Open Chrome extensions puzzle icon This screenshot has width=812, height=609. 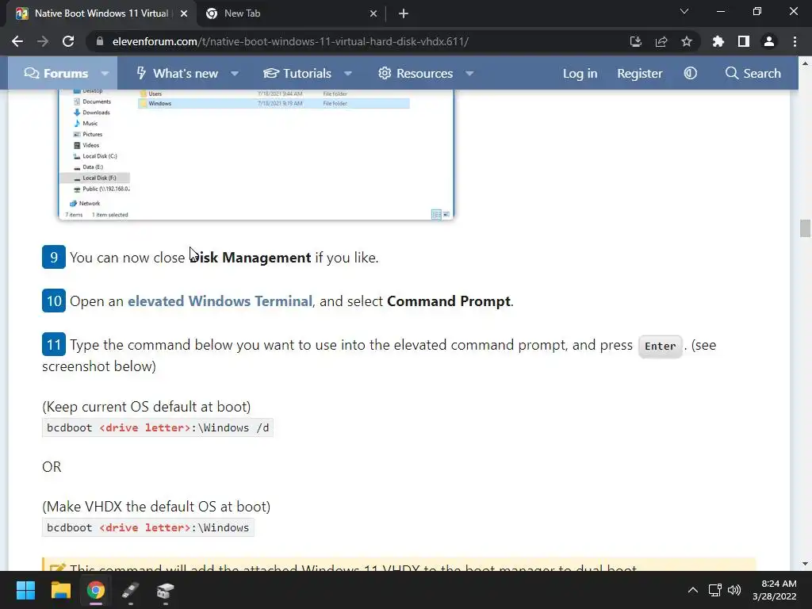[x=718, y=41]
